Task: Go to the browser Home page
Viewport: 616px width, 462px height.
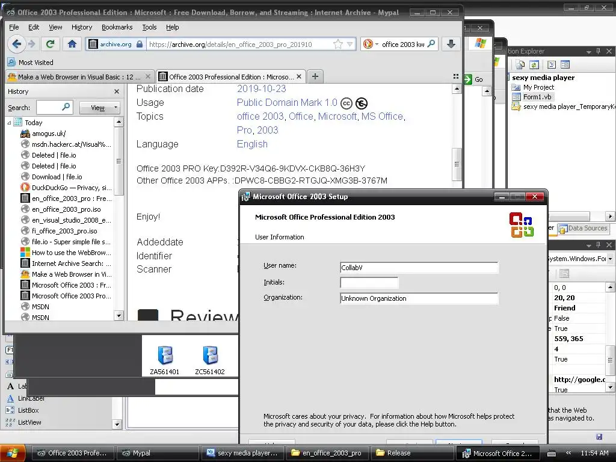Action: click(72, 44)
